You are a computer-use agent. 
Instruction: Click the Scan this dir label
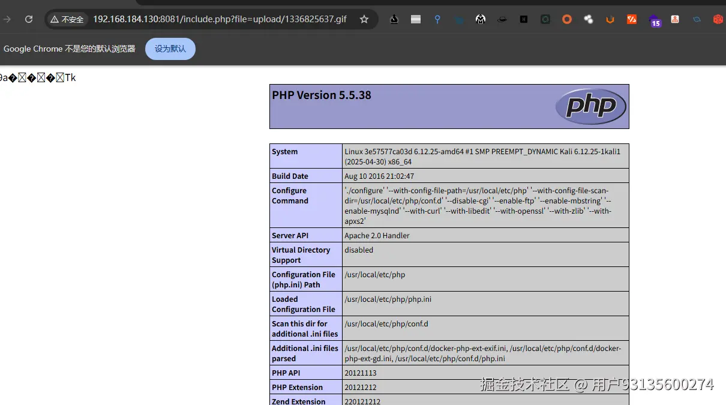click(x=305, y=329)
